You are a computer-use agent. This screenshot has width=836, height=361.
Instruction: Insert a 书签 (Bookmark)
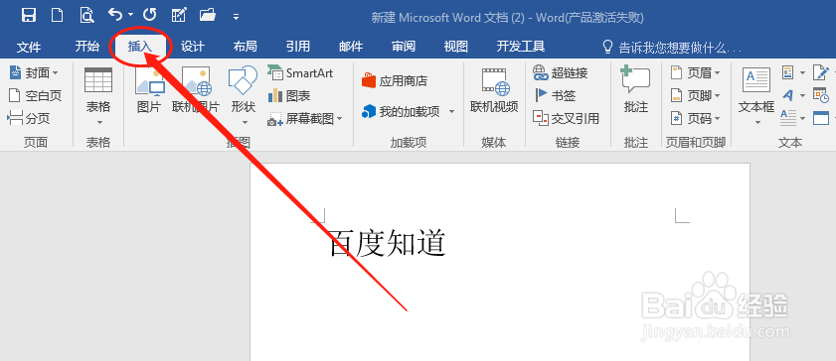555,96
